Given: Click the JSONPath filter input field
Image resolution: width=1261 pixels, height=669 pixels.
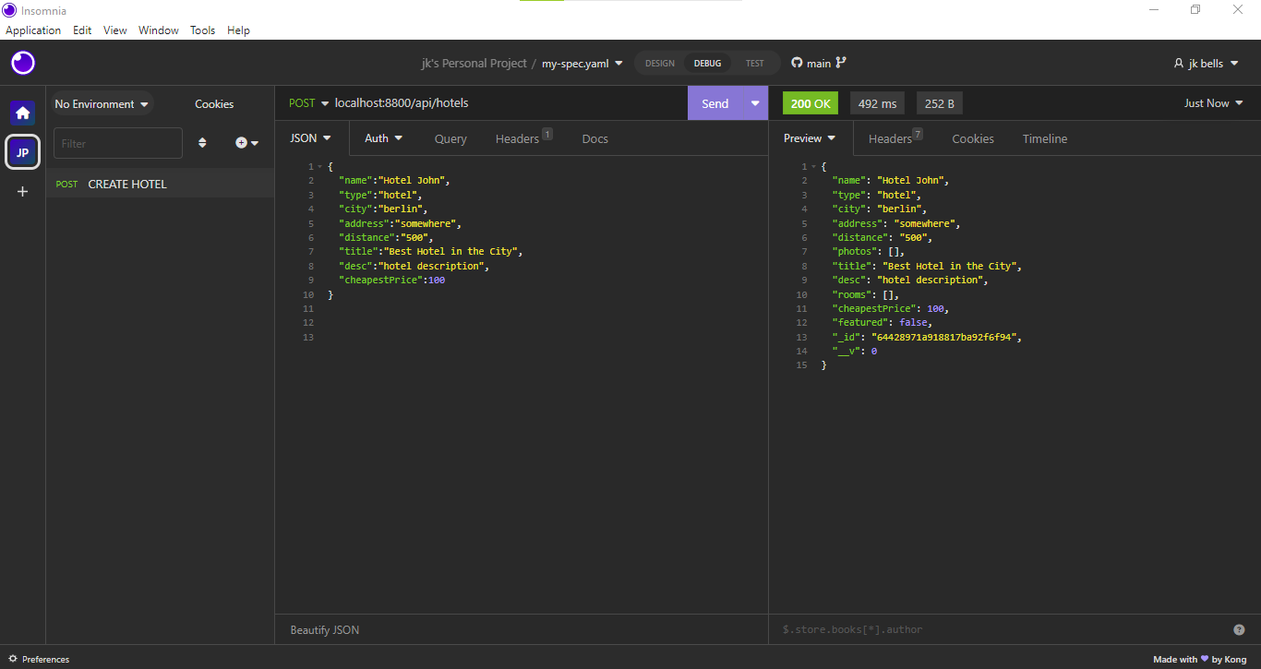Looking at the screenshot, I should point(923,628).
